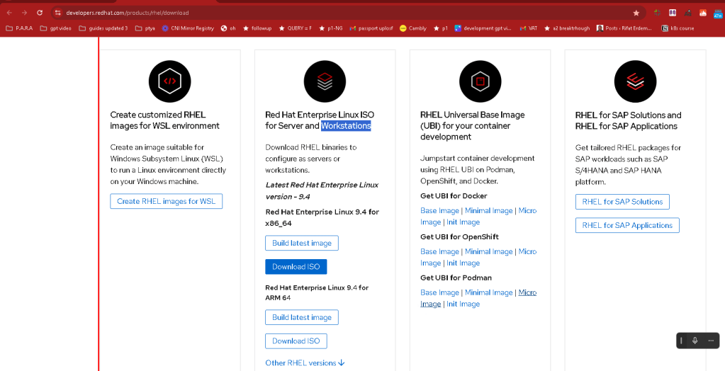This screenshot has width=725, height=371.
Task: Open Docker UBI Init Image link
Action: pos(463,222)
